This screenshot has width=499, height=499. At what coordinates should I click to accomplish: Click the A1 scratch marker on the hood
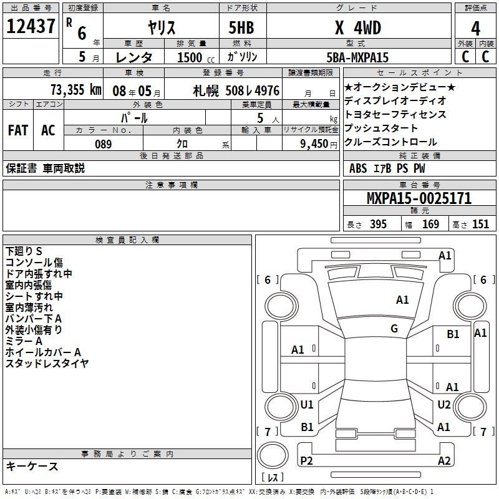click(x=402, y=300)
